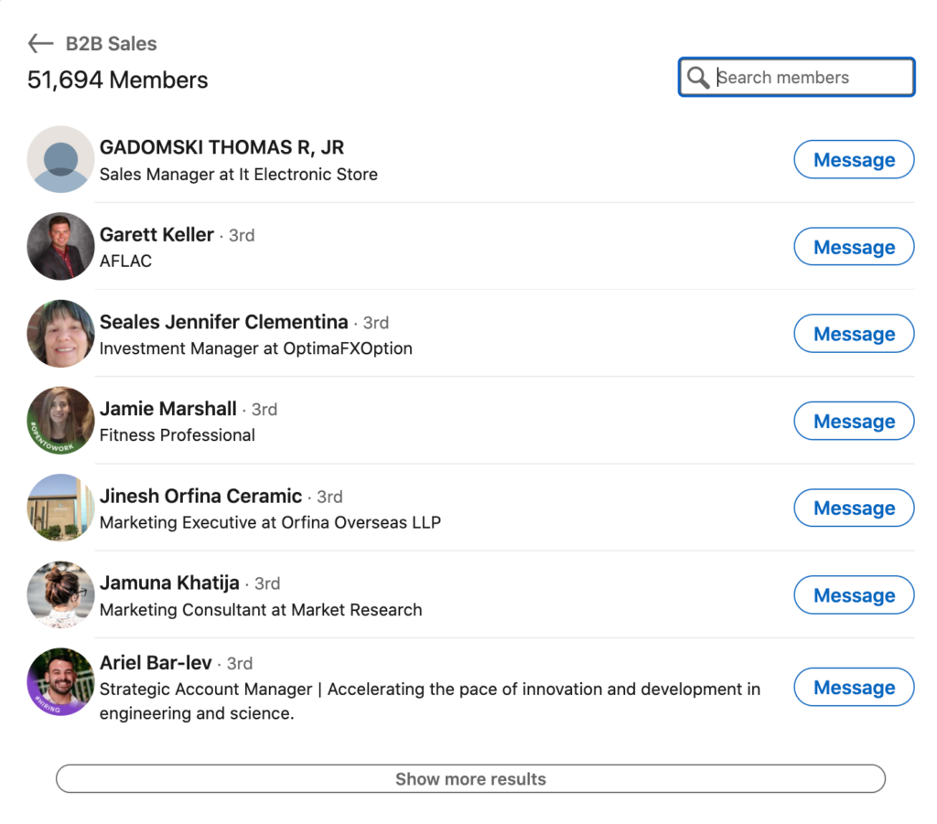Click Seales Jennifer Clementina's profile picture
Screen dimensions: 937x824
(x=61, y=334)
